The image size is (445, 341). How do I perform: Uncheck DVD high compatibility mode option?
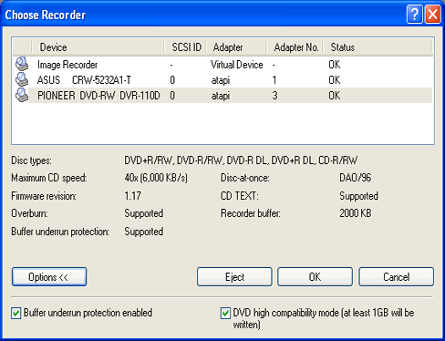(225, 313)
